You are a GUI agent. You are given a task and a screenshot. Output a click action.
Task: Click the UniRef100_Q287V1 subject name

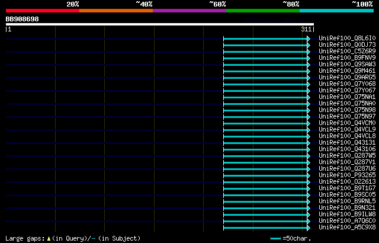(347, 162)
